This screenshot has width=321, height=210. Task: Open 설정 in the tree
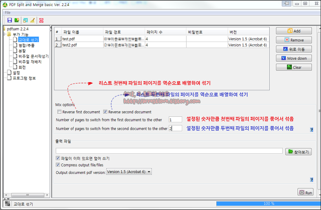point(17,73)
